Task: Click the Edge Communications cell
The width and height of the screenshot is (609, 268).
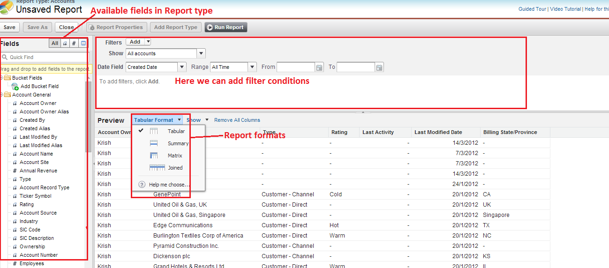Action: [x=183, y=225]
